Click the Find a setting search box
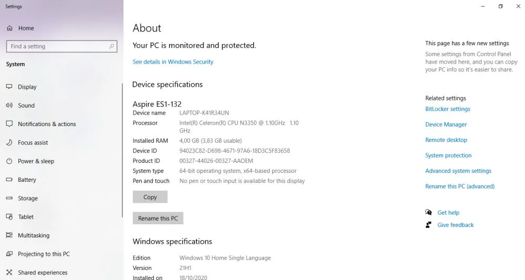525x280 pixels. [58, 46]
